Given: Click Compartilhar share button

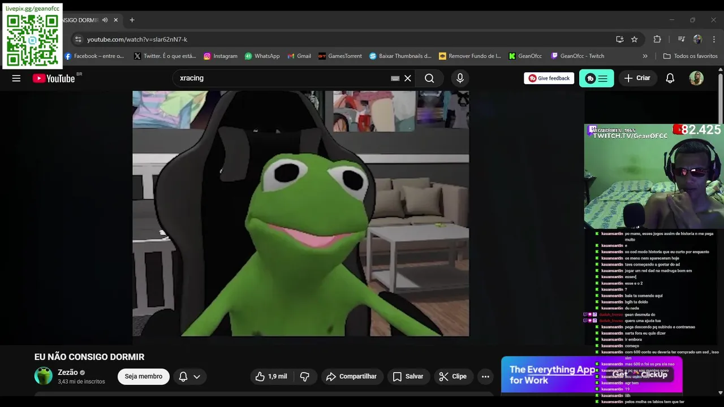Looking at the screenshot, I should 352,376.
